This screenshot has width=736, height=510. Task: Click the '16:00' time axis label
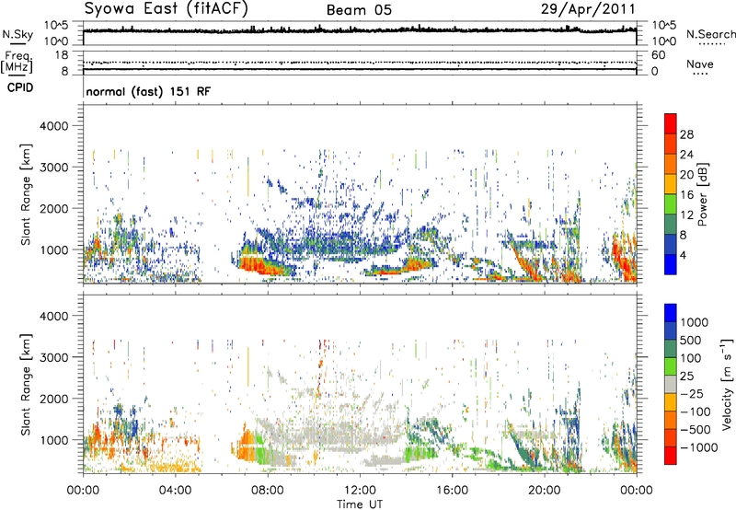(x=452, y=490)
